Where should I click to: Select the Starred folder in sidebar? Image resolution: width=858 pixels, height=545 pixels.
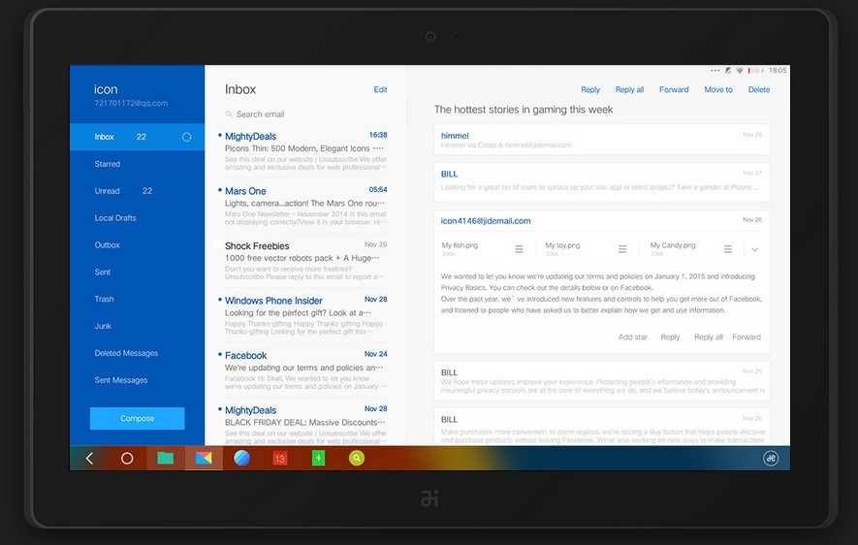[x=108, y=164]
